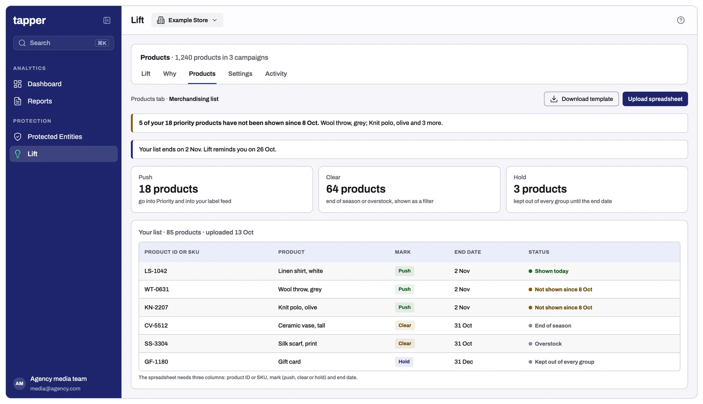Collapse the sidebar panel icon

(x=107, y=20)
